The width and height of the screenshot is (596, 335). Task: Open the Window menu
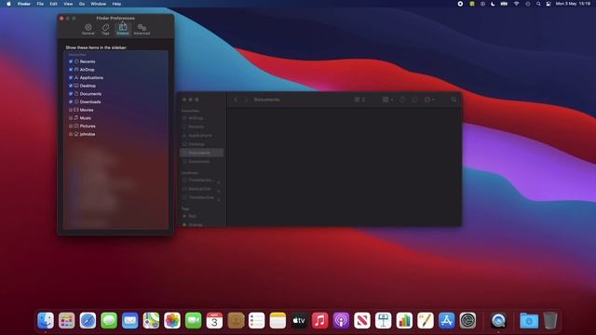[x=98, y=4]
